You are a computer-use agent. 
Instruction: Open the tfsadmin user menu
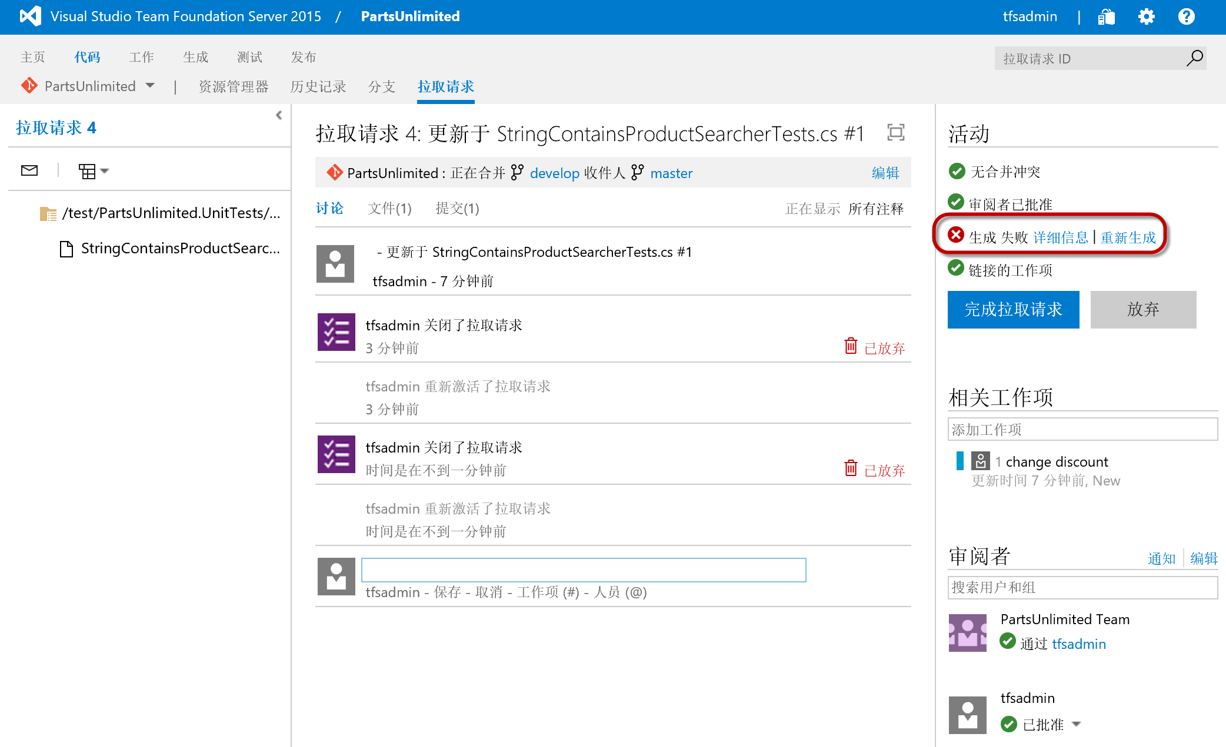1030,16
